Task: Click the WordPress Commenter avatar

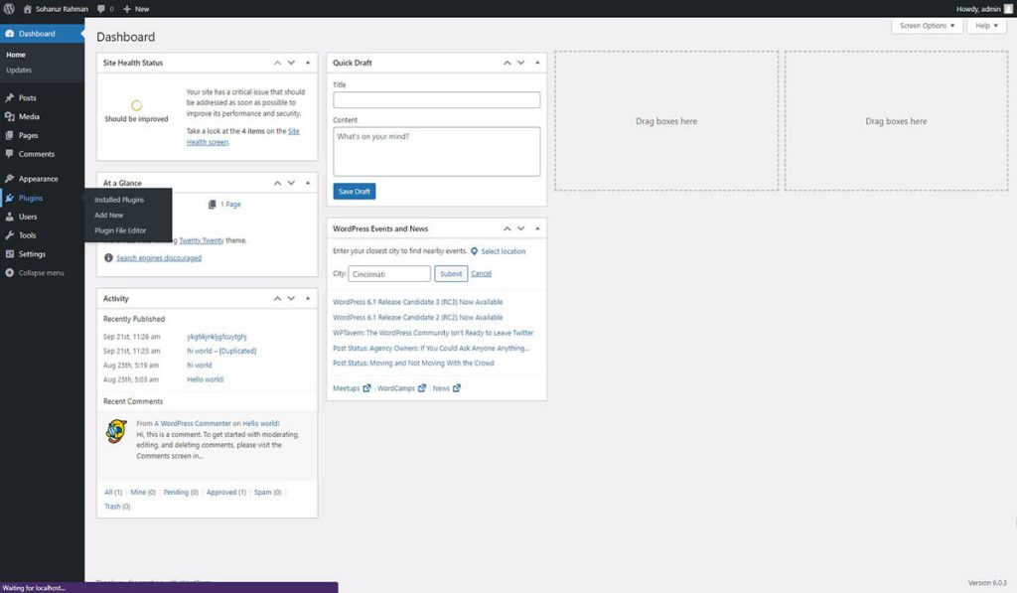Action: click(116, 431)
